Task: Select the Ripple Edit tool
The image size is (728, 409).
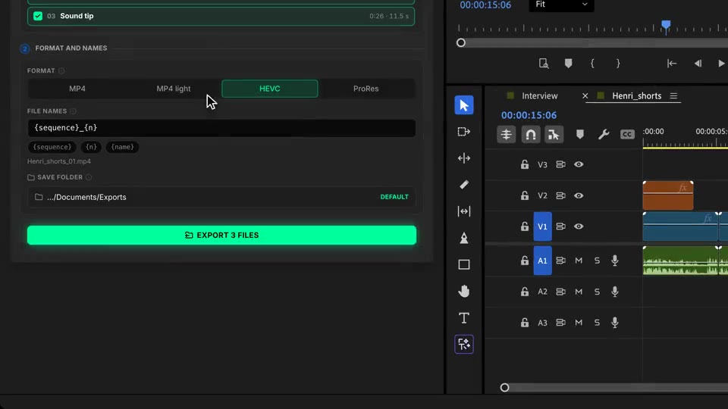Action: [x=464, y=158]
